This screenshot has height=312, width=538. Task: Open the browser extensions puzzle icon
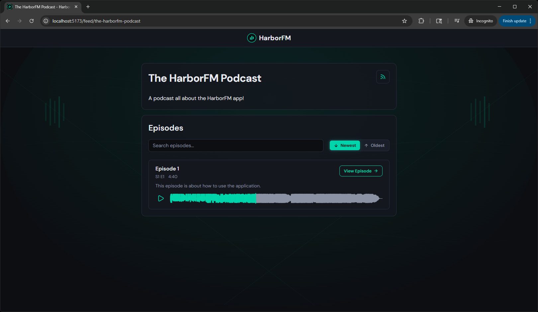coord(421,21)
